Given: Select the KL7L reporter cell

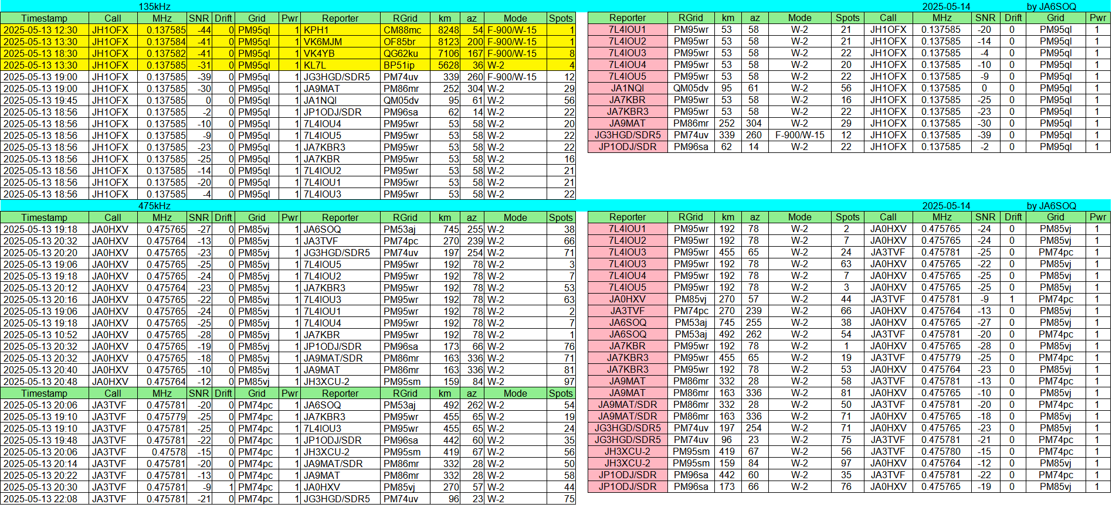Looking at the screenshot, I should click(340, 65).
